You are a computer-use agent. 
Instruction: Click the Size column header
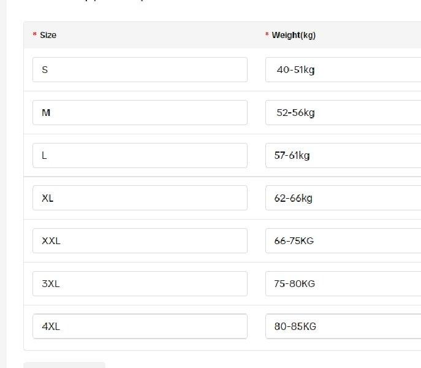(48, 35)
